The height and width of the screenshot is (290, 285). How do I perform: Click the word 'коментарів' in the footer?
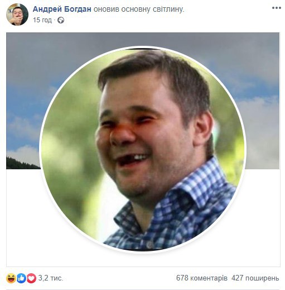click(209, 278)
